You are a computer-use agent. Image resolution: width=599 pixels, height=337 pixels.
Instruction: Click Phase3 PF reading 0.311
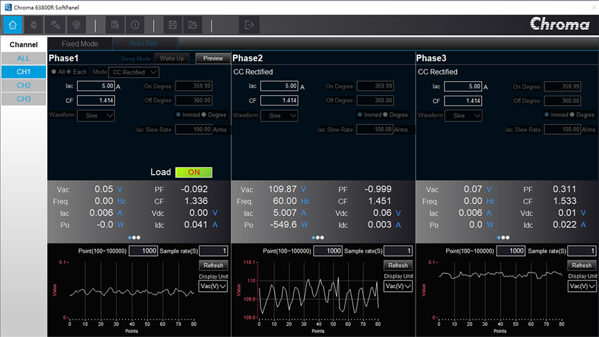(x=564, y=189)
